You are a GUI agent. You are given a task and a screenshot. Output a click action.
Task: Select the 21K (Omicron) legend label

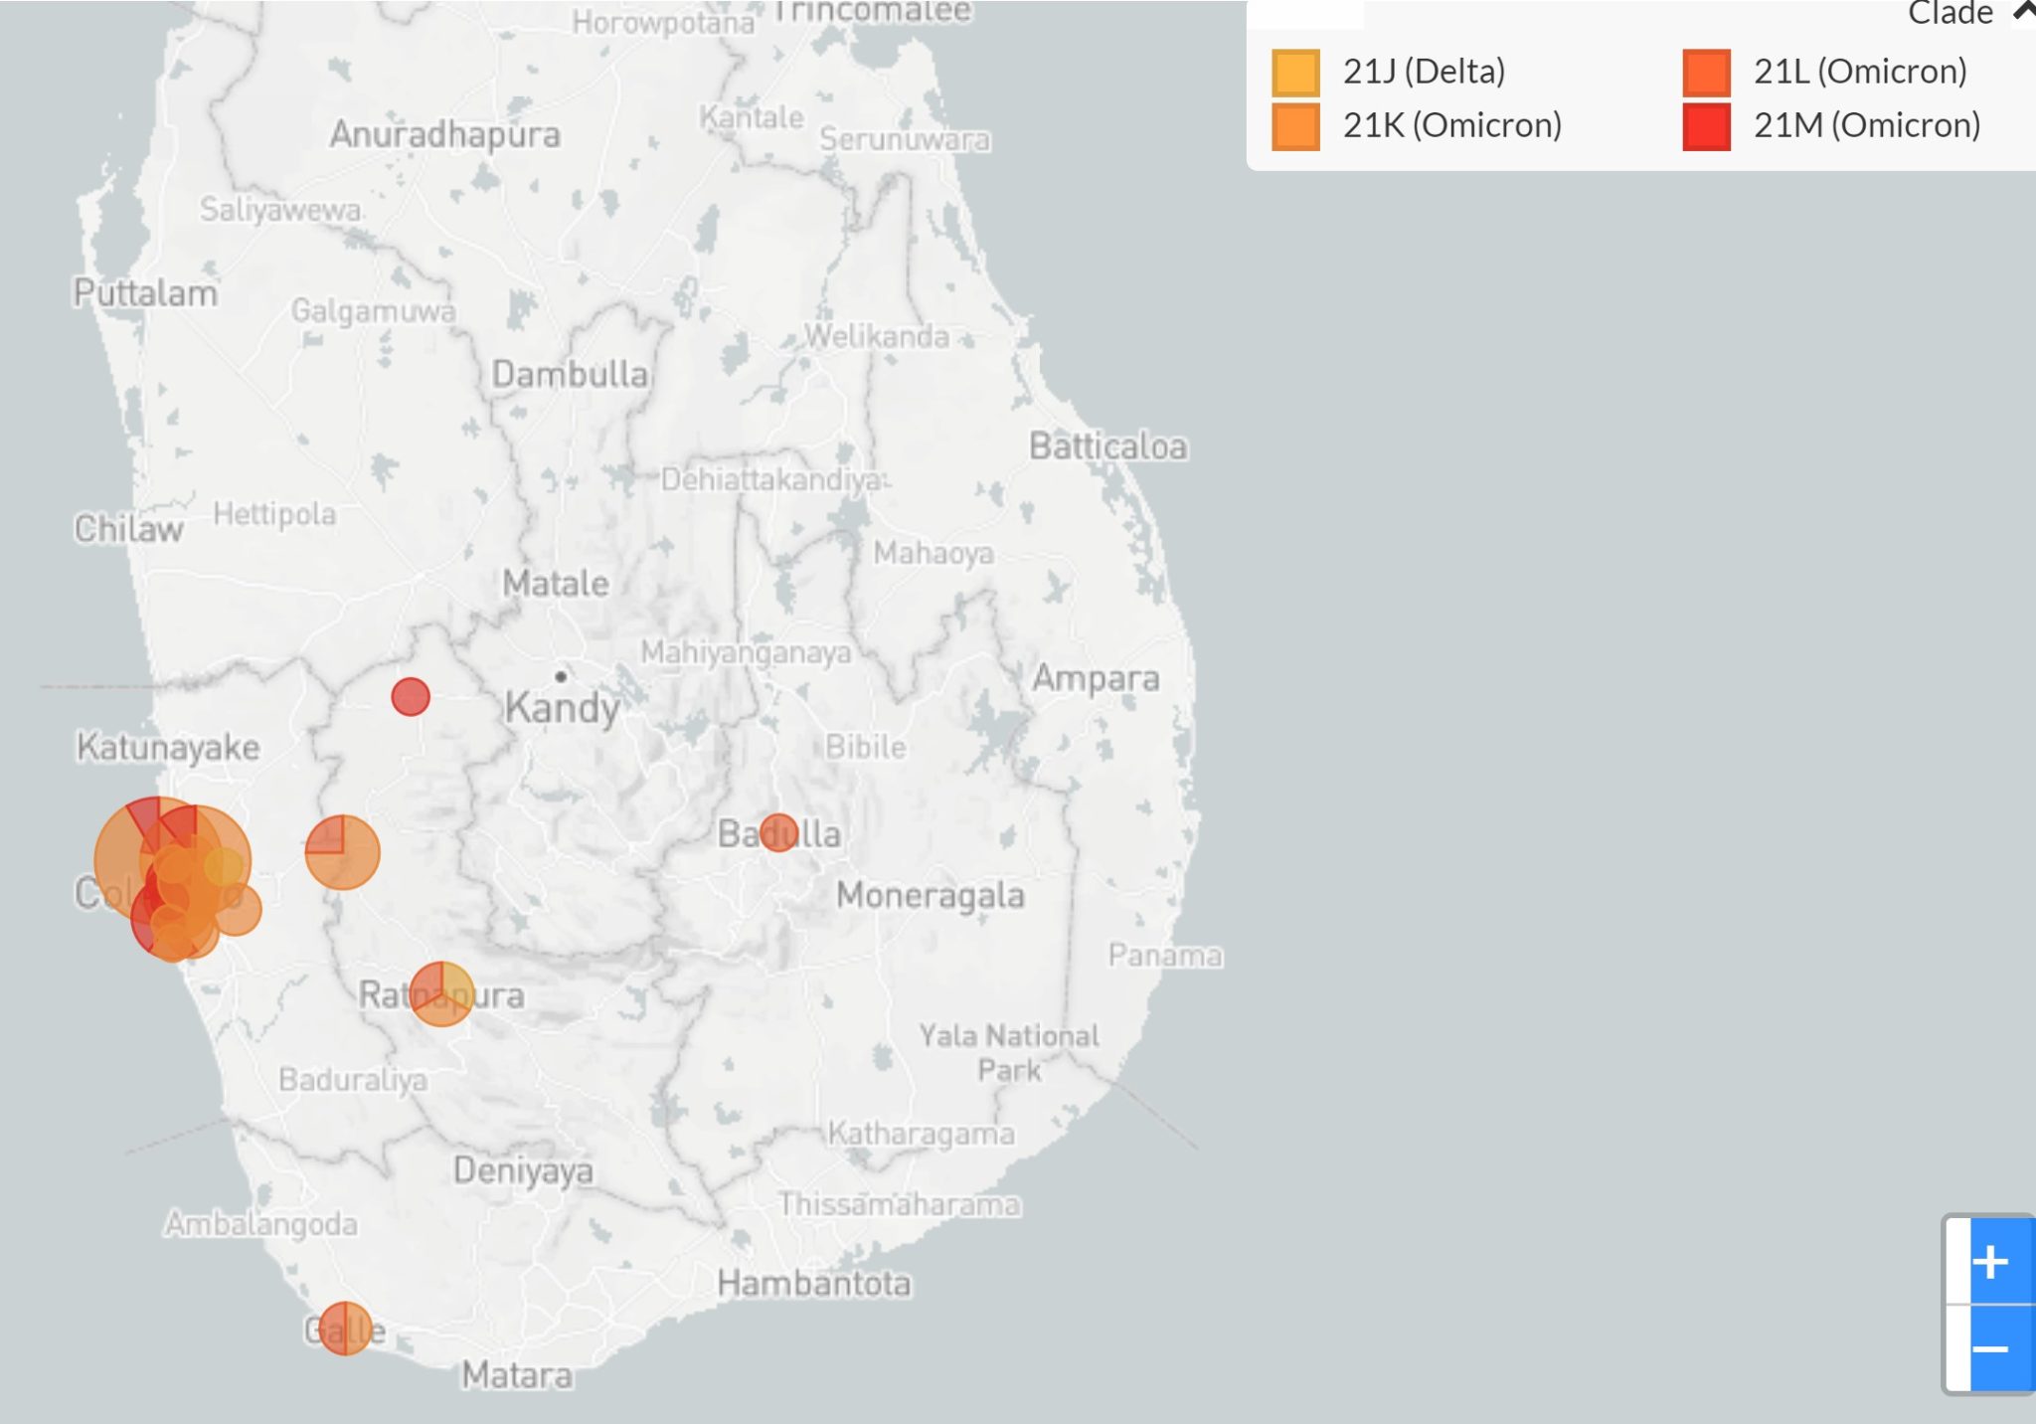(1451, 125)
